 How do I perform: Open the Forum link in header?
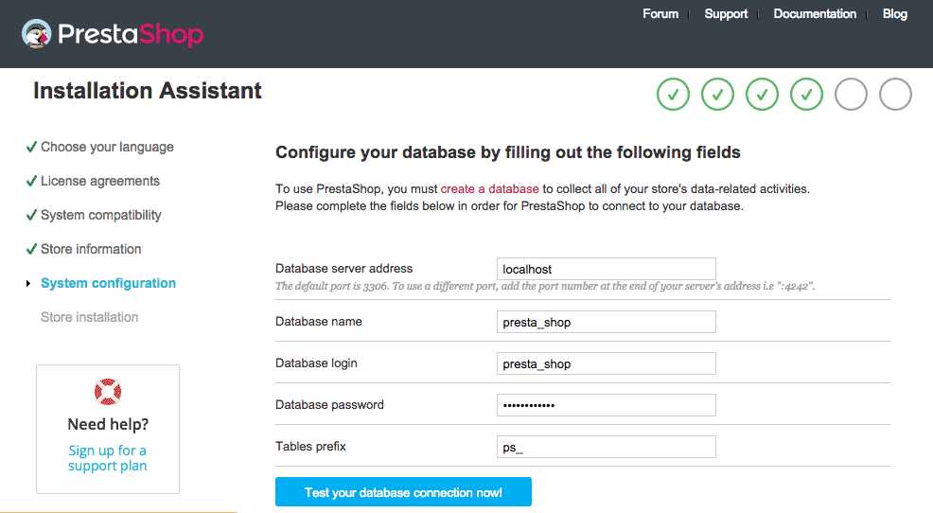coord(660,14)
